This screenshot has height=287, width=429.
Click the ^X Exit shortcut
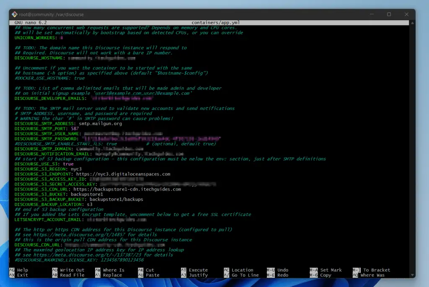point(18,275)
